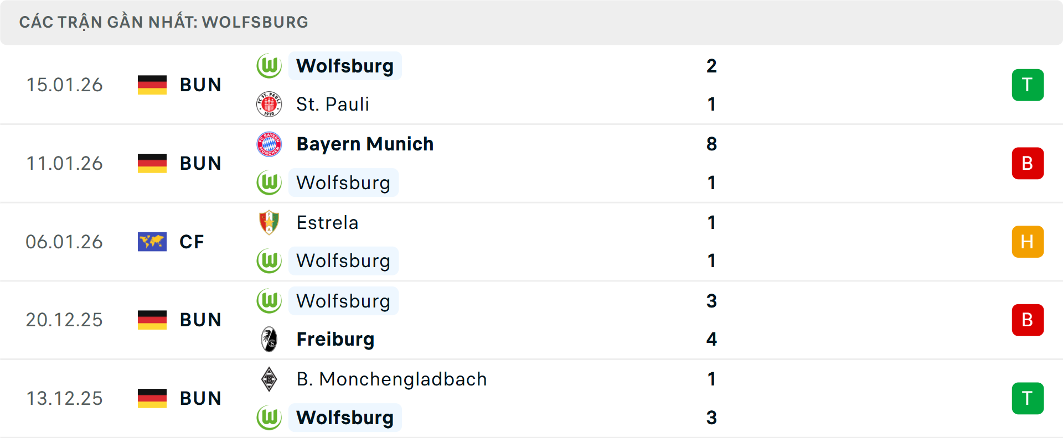Open the B. Monchengladbach team link
The width and height of the screenshot is (1063, 438).
click(391, 379)
